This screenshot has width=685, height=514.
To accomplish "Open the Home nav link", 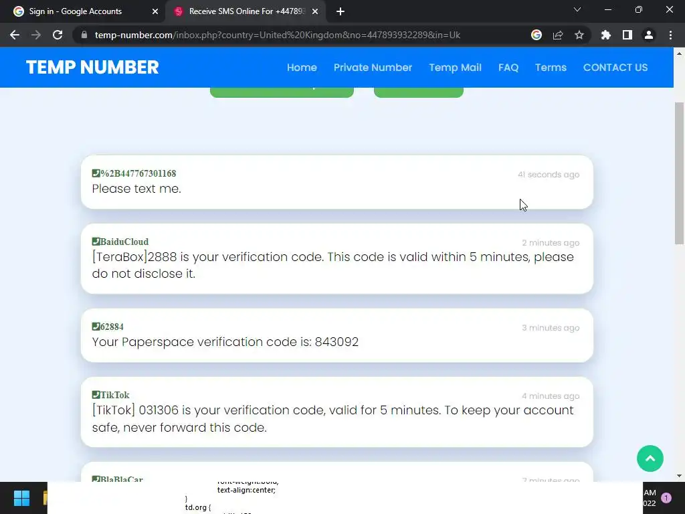I will 302,68.
